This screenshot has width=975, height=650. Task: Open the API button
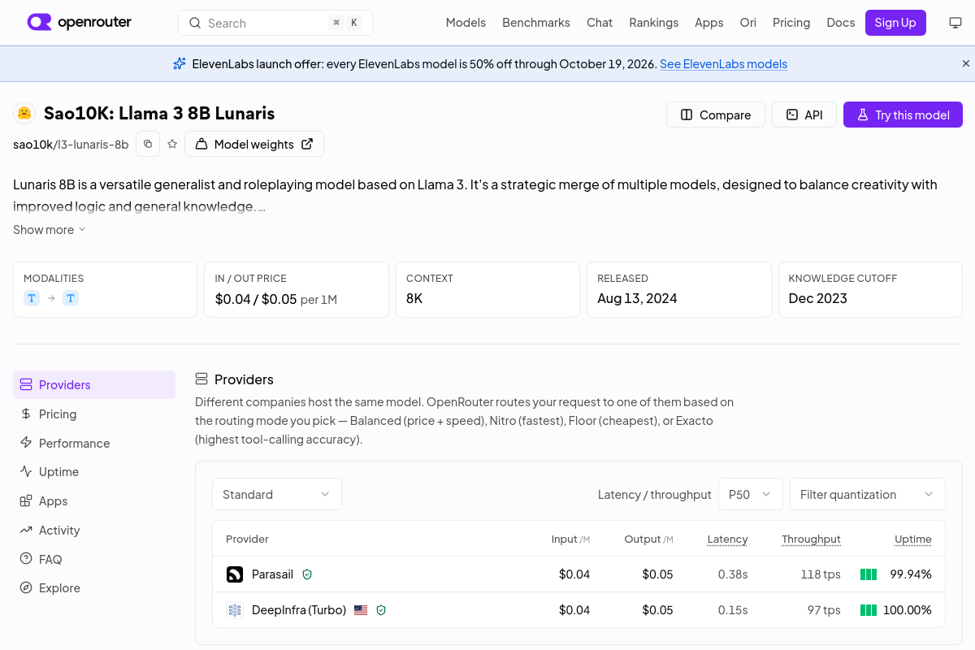804,115
